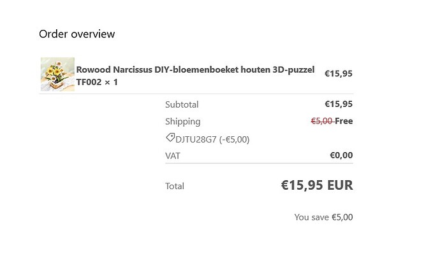Select the subtotal amount €15,95
The height and width of the screenshot is (268, 440).
point(338,104)
